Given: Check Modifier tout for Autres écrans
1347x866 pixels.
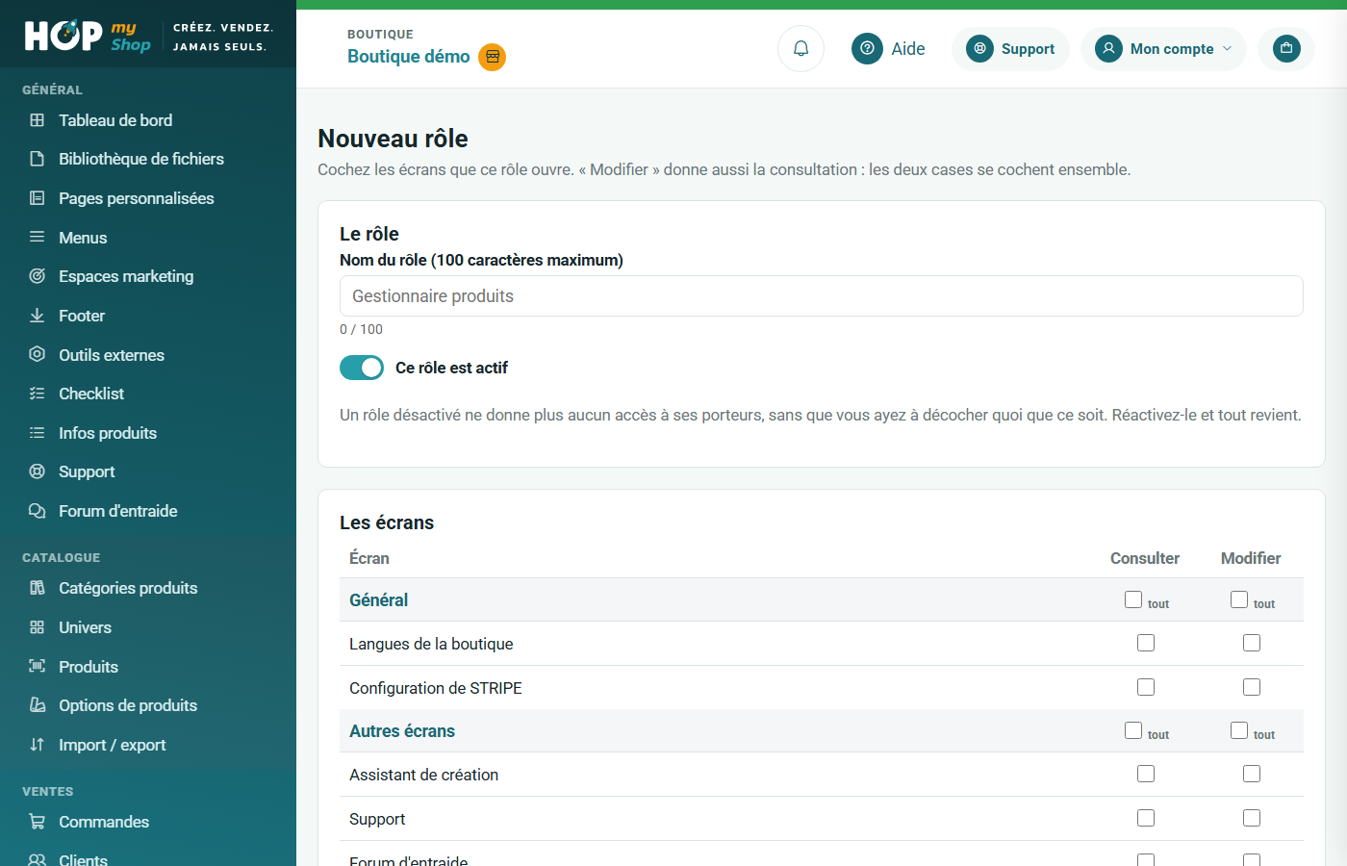Looking at the screenshot, I should (1239, 730).
